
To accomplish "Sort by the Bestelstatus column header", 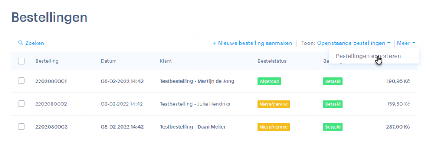I will click(x=272, y=61).
